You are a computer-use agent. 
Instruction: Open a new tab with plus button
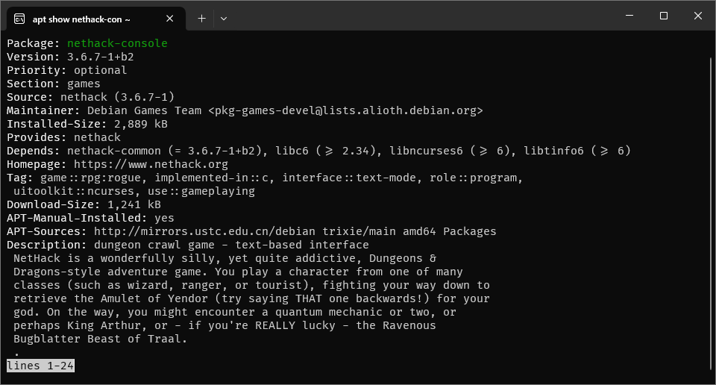click(x=201, y=19)
